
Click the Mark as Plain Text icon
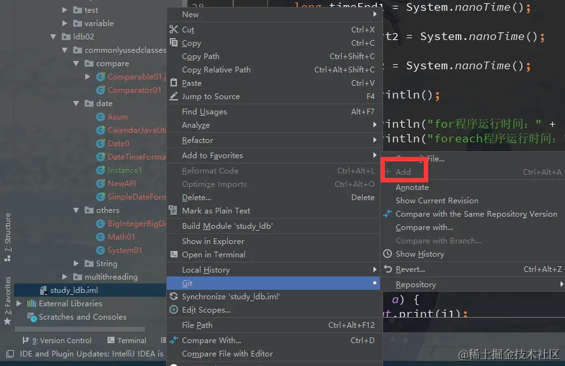tap(173, 210)
